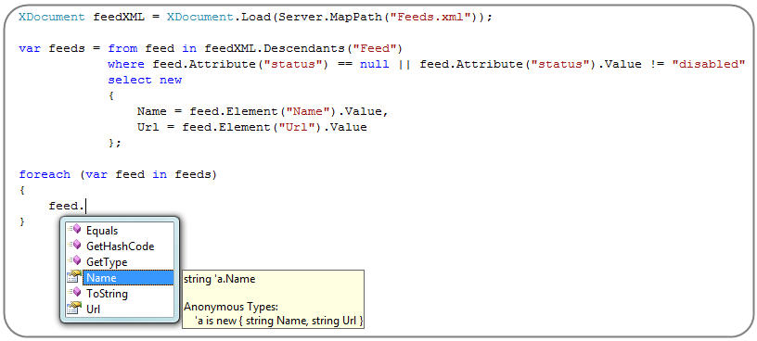Place cursor after feed. in foreach body
This screenshot has width=757, height=341.
86,207
